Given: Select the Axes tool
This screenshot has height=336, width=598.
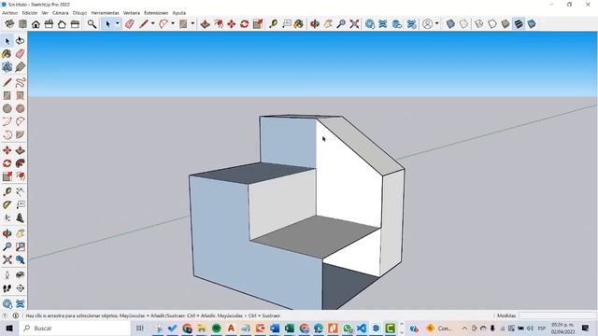Looking at the screenshot, I should (x=7, y=217).
